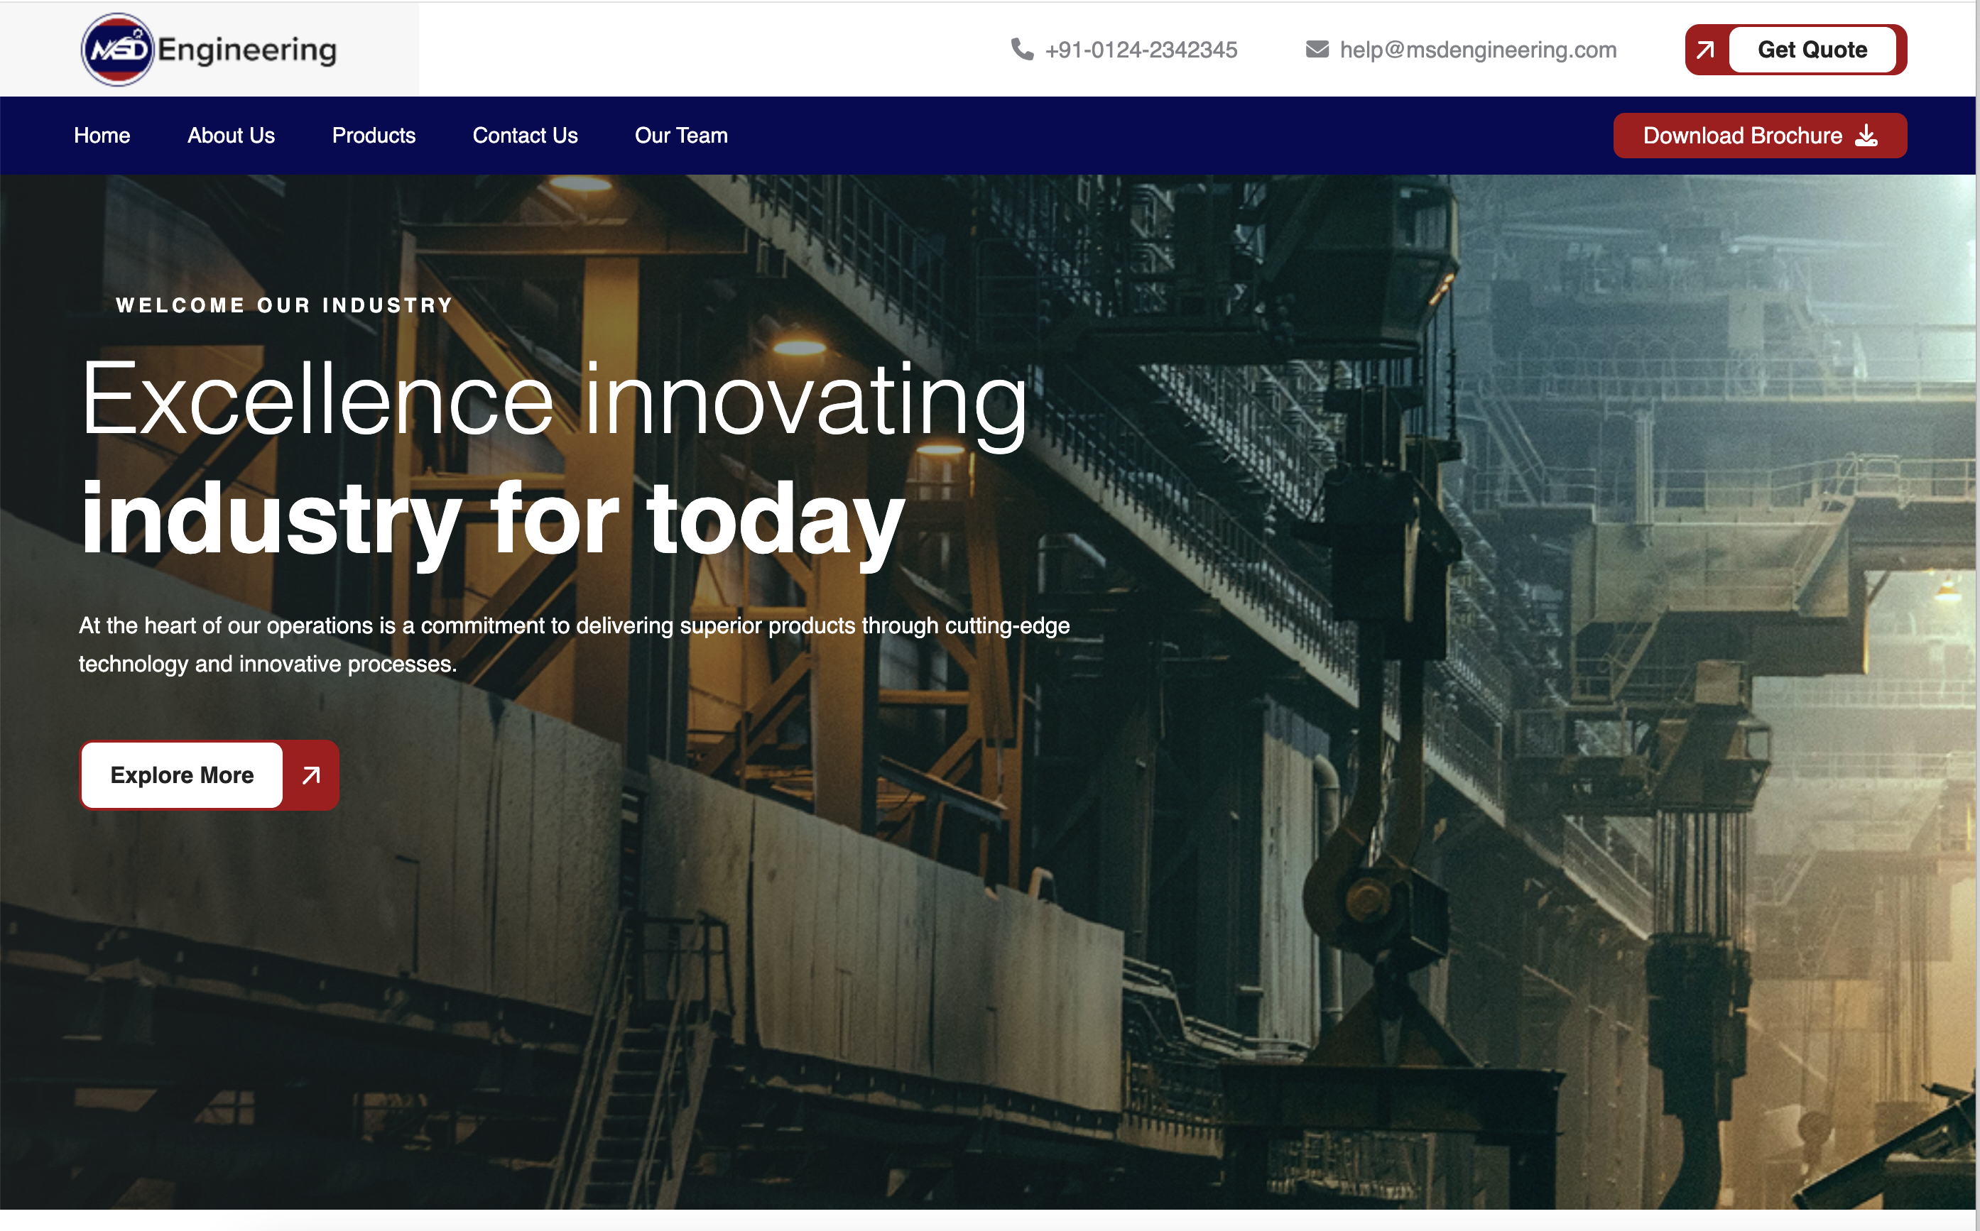The height and width of the screenshot is (1231, 1980).
Task: Click the hero paragraph about operations
Action: pos(573,644)
